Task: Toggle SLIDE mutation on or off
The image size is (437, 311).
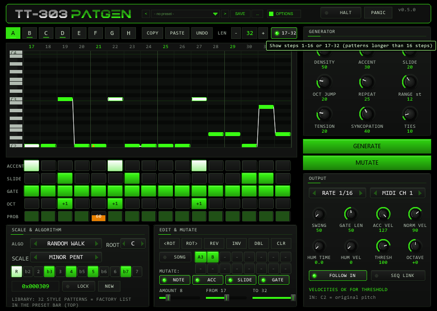Action: click(241, 280)
